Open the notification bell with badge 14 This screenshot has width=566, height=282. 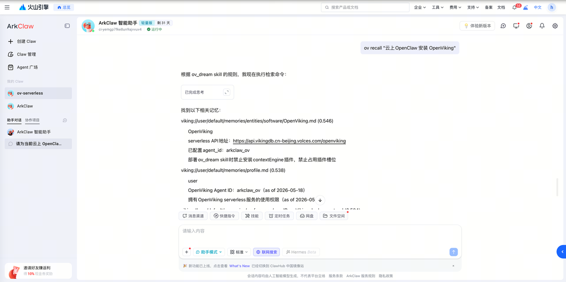pyautogui.click(x=515, y=7)
